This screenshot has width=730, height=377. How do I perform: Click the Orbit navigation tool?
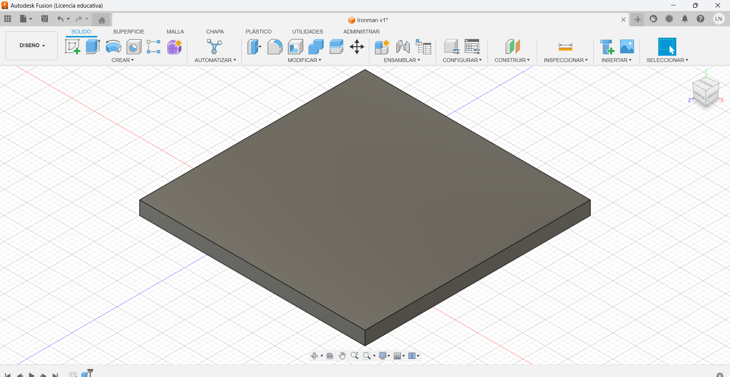314,356
